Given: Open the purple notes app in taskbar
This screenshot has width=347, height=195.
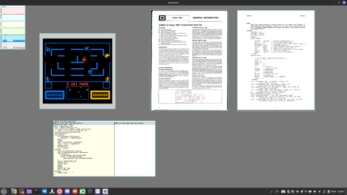Looking at the screenshot, I should pyautogui.click(x=97, y=191).
